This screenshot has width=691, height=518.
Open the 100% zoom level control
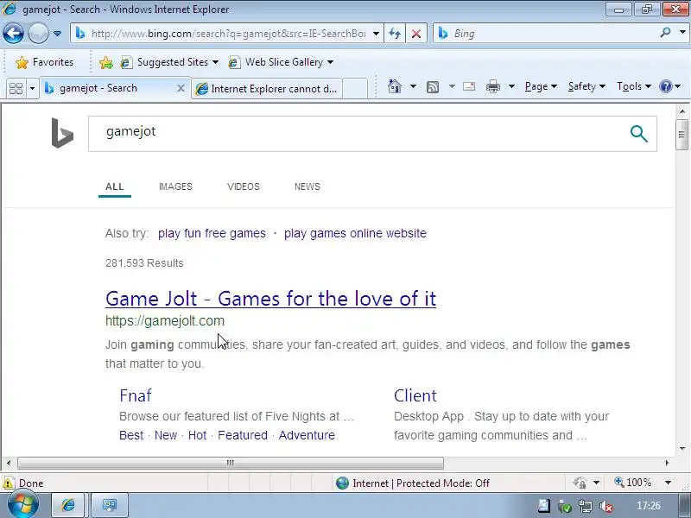coord(643,483)
